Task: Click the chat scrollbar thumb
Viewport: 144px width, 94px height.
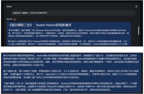Action: click(x=139, y=31)
